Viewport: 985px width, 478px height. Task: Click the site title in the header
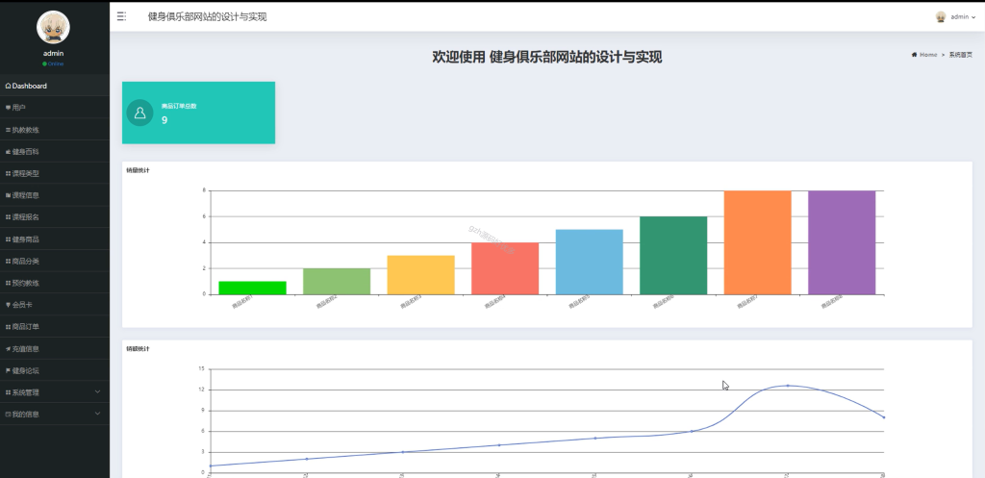click(x=208, y=17)
